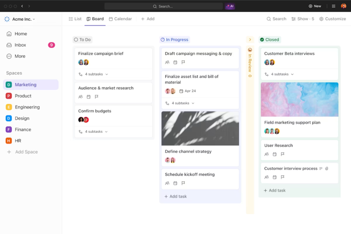This screenshot has height=234, width=351.
Task: Click Add task in the In Progress column
Action: pyautogui.click(x=175, y=196)
